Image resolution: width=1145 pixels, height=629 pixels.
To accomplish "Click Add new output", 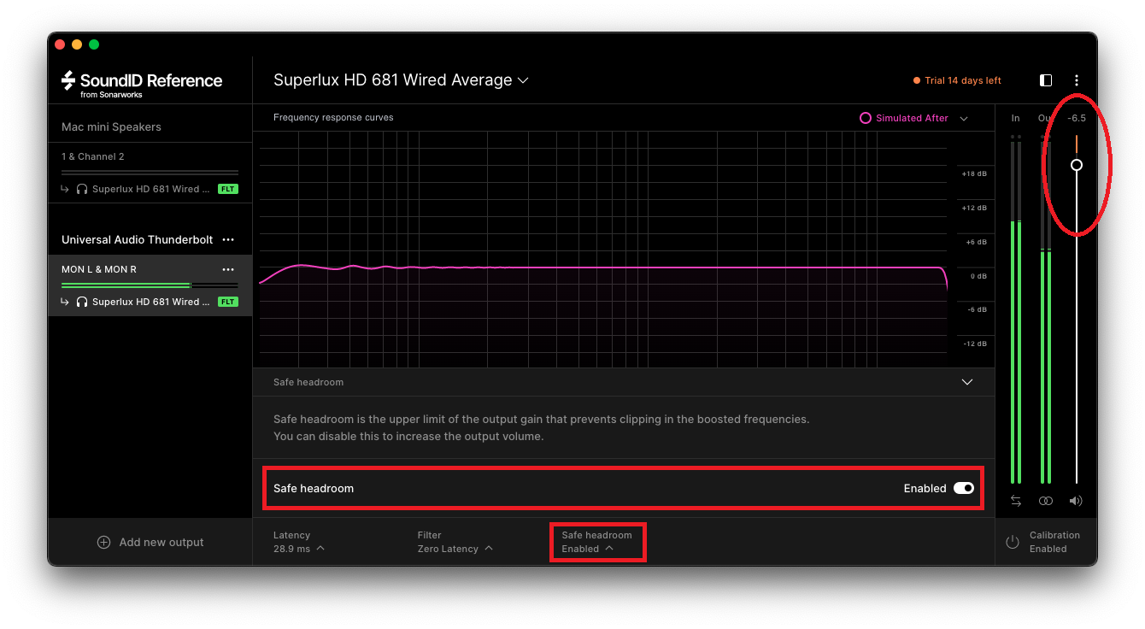I will click(x=150, y=542).
